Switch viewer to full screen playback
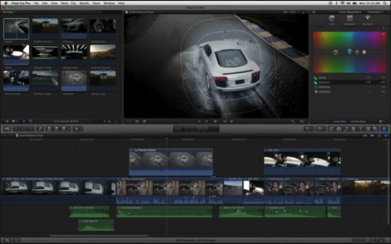The height and width of the screenshot is (244, 391). coord(293,121)
